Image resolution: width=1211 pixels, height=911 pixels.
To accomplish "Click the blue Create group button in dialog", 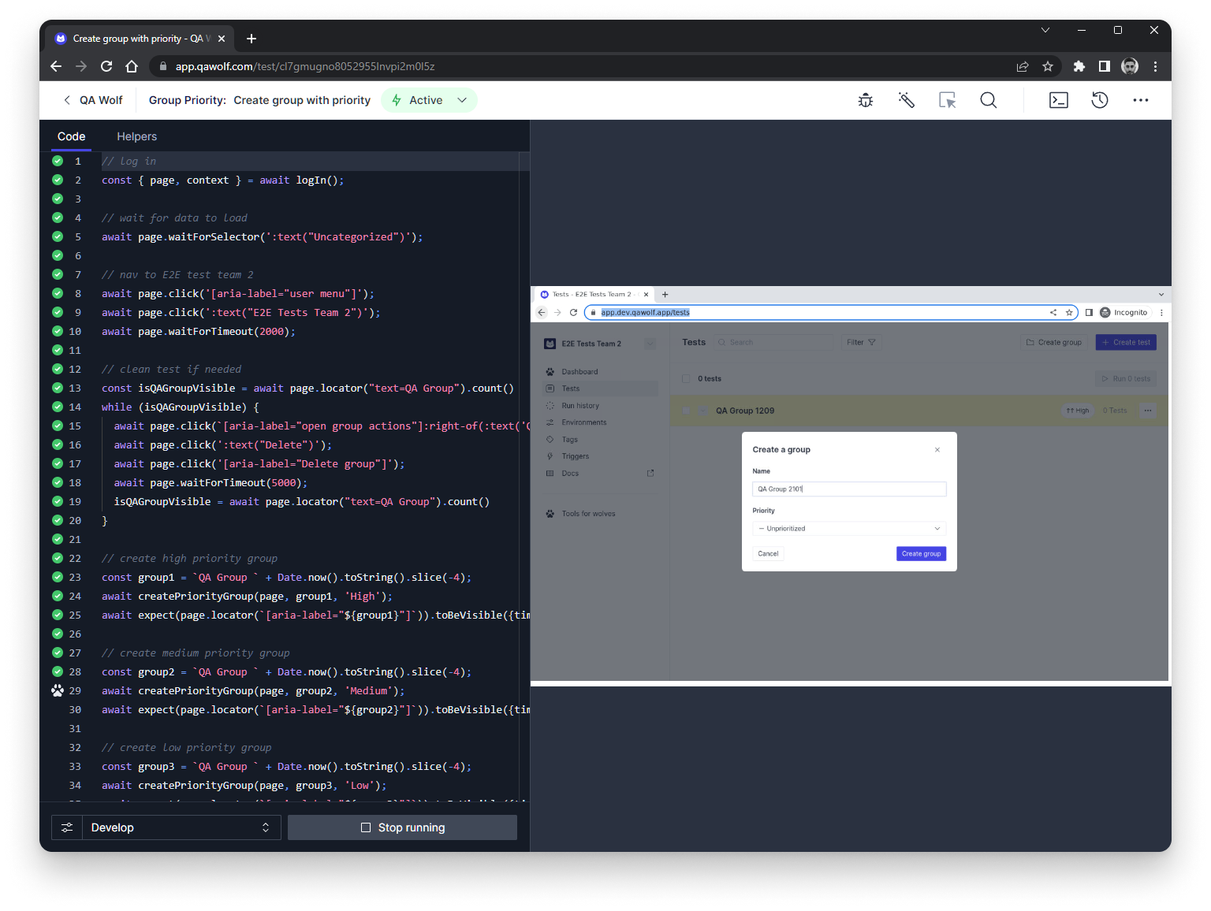I will coord(921,554).
